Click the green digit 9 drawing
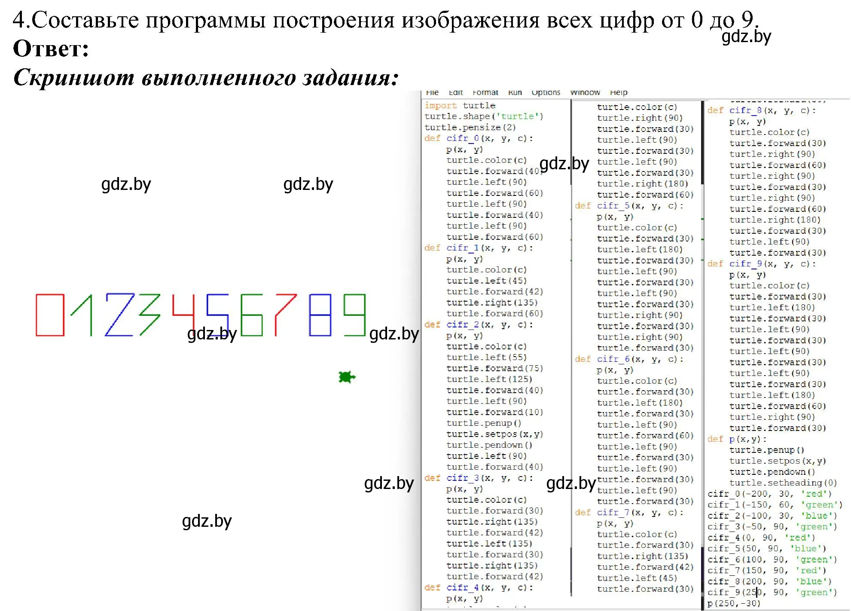Screen dimensions: 851x611 click(355, 315)
